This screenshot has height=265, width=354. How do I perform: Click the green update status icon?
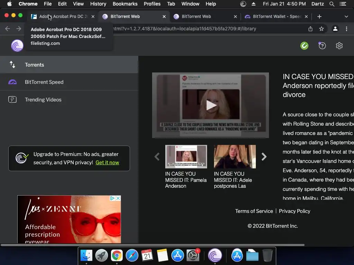click(x=304, y=46)
